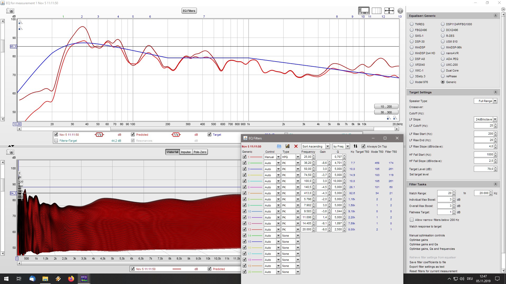Click load filters folder icon
This screenshot has width=506, height=284.
click(x=279, y=146)
